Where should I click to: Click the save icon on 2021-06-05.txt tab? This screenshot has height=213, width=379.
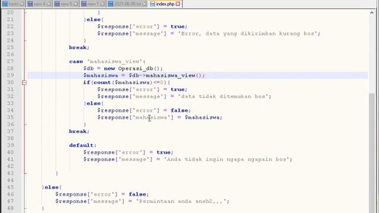click(x=111, y=4)
